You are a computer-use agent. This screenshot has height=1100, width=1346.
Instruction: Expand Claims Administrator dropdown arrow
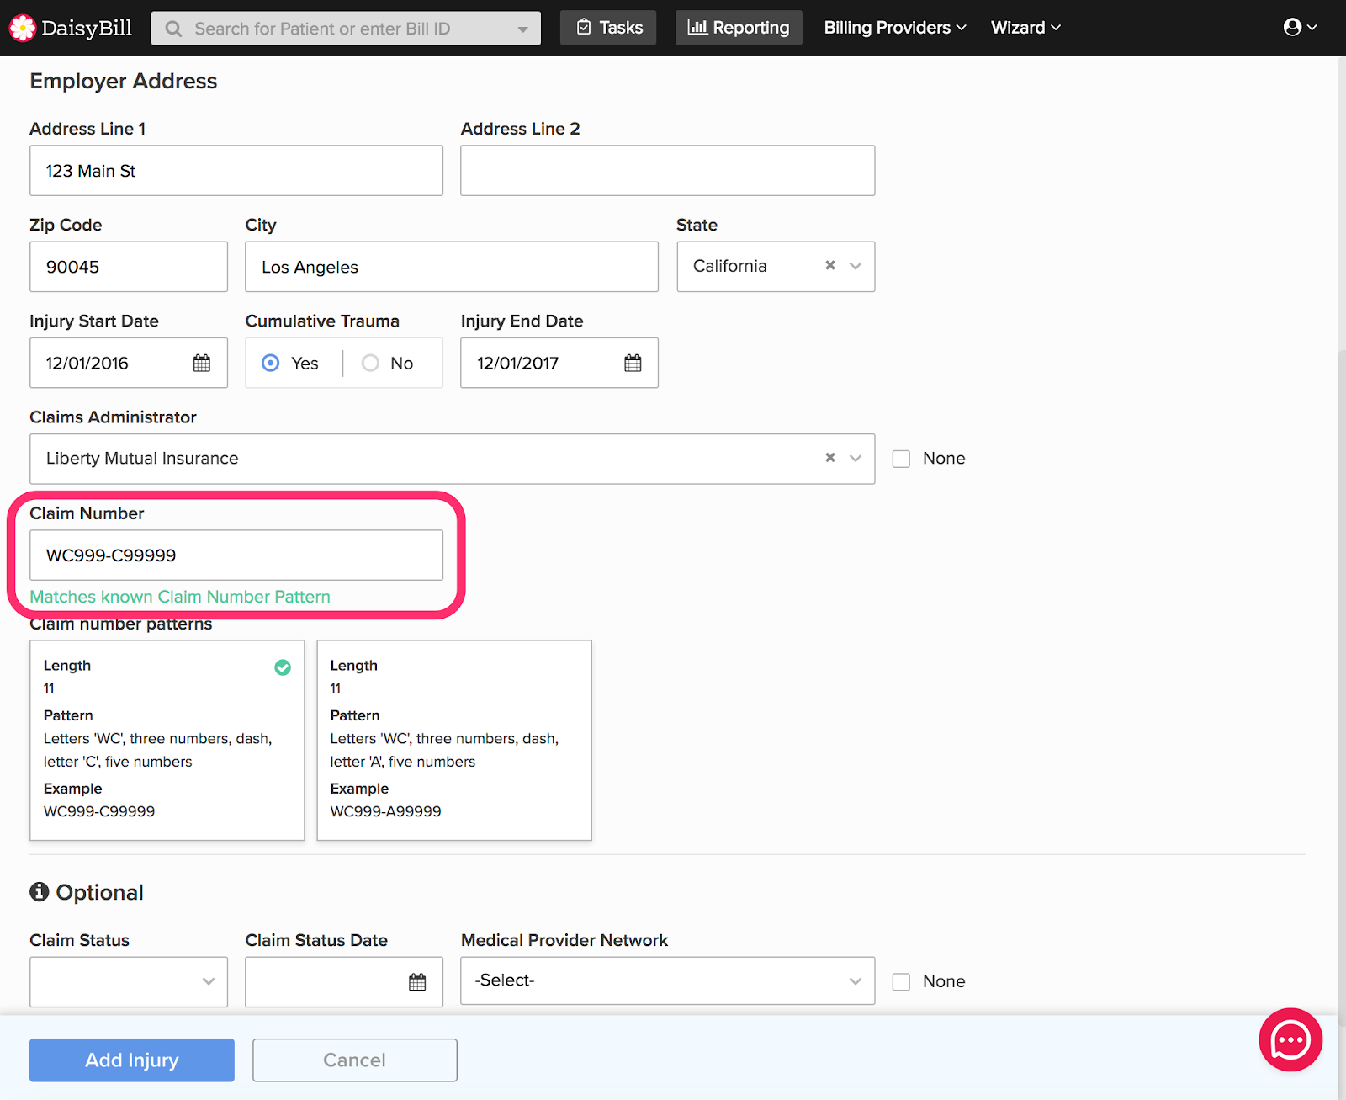click(856, 458)
